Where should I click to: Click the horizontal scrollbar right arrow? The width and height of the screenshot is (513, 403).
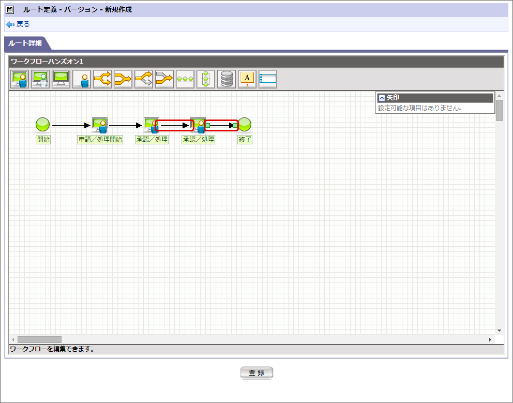click(490, 339)
